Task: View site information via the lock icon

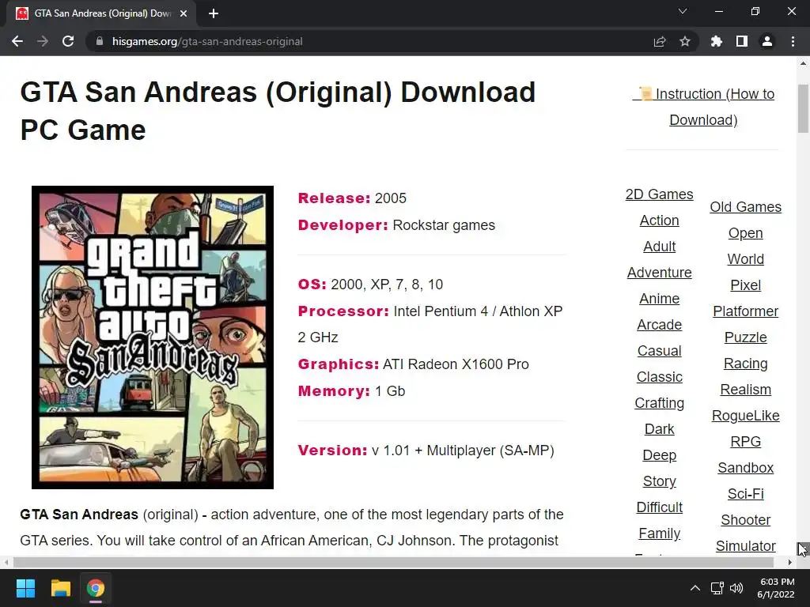Action: (x=100, y=41)
